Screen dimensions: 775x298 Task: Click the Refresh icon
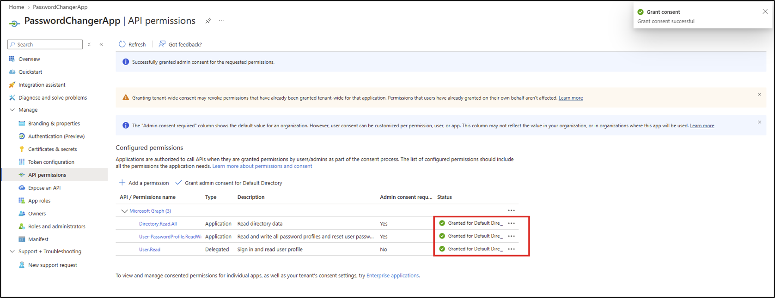(x=122, y=44)
